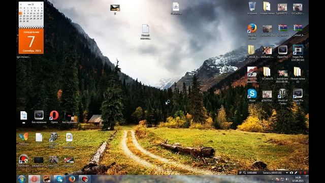Open the OpenThis project file
Screen dimensions: 325x183
282,50
